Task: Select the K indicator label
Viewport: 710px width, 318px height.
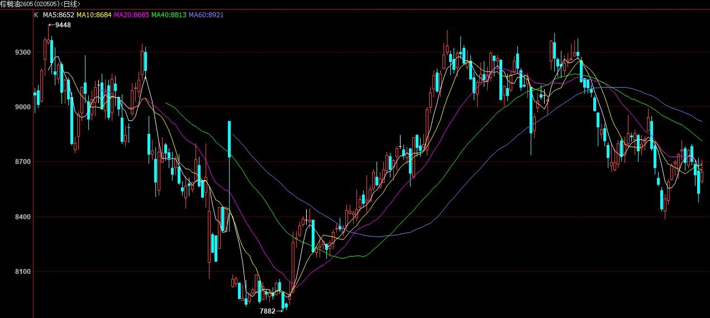Action: (36, 15)
